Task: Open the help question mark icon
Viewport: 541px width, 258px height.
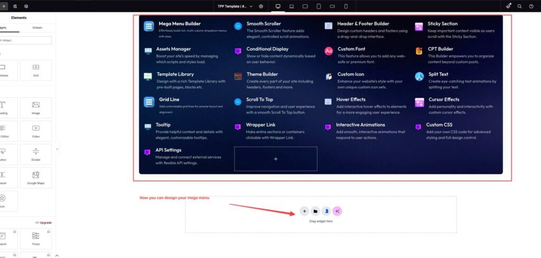Action: [531, 6]
